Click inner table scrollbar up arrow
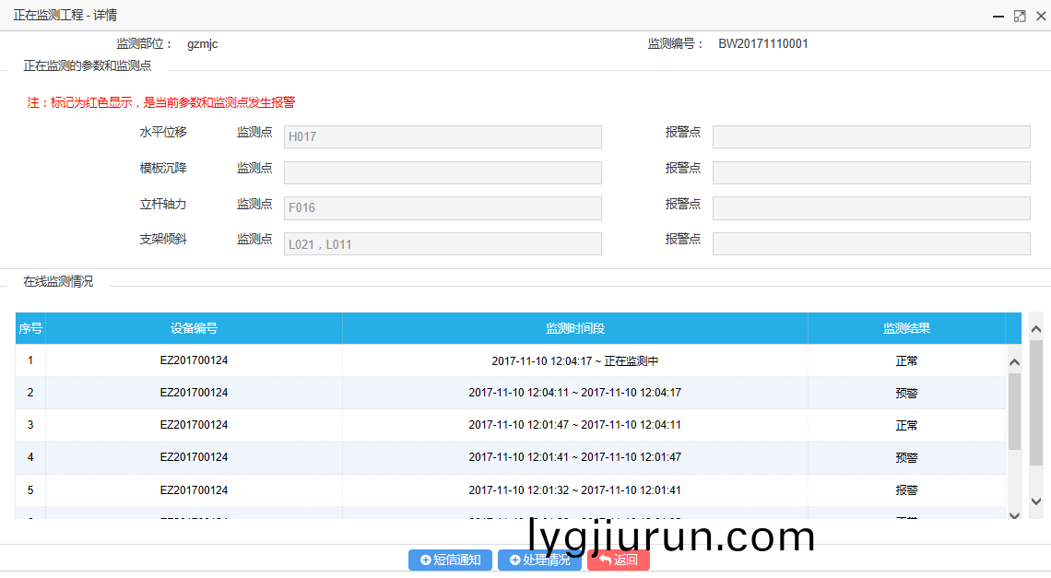The width and height of the screenshot is (1051, 578). click(1014, 362)
